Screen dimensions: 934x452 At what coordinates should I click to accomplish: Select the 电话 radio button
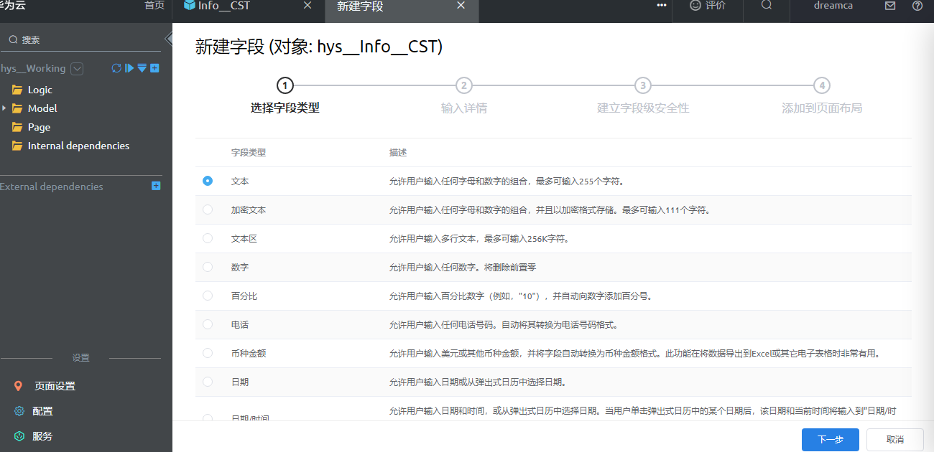[208, 324]
